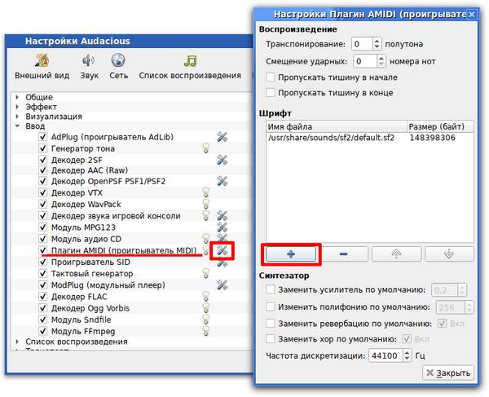
Task: Select default.sf2 soundfont row
Action: coord(370,138)
